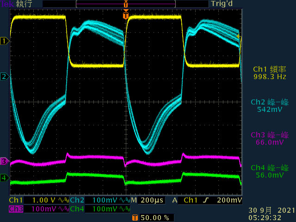Click the Ch1 1.00 V vertical scale value
296x222 pixels.
(x=44, y=200)
